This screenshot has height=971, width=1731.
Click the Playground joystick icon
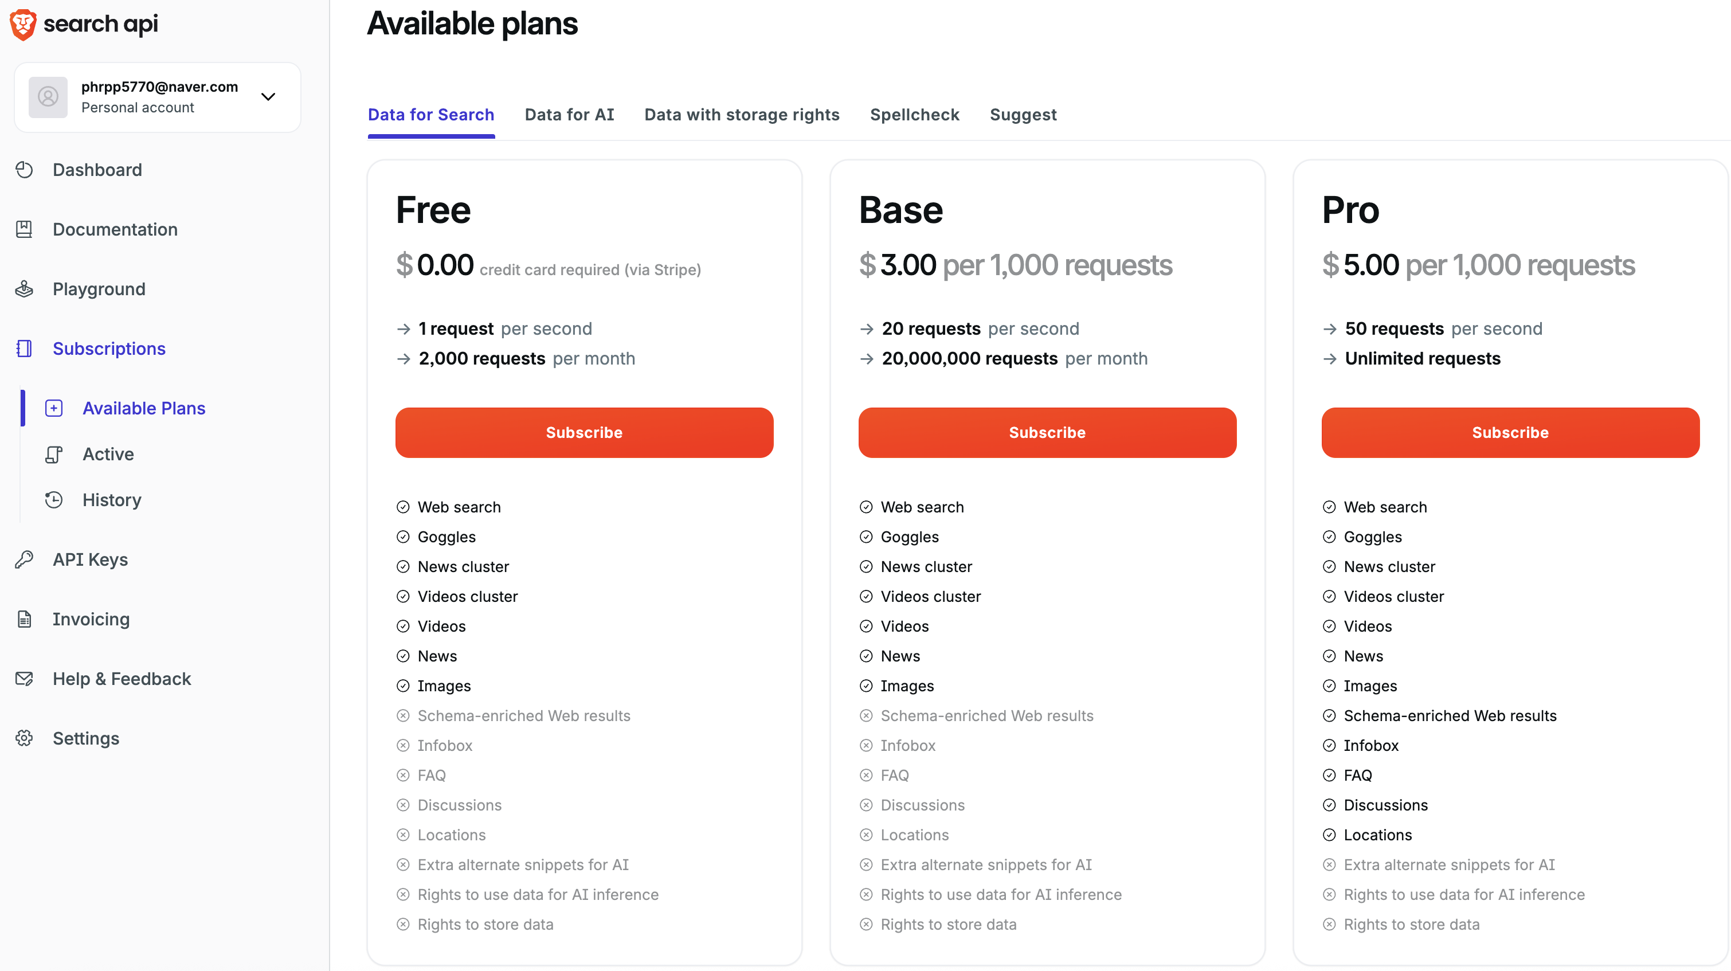pos(24,289)
